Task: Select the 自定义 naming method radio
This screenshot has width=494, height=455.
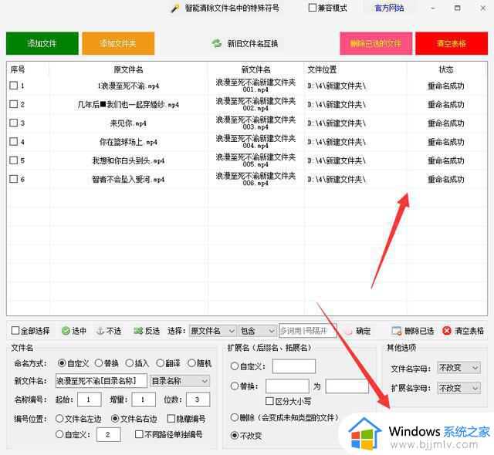Action: [62, 363]
